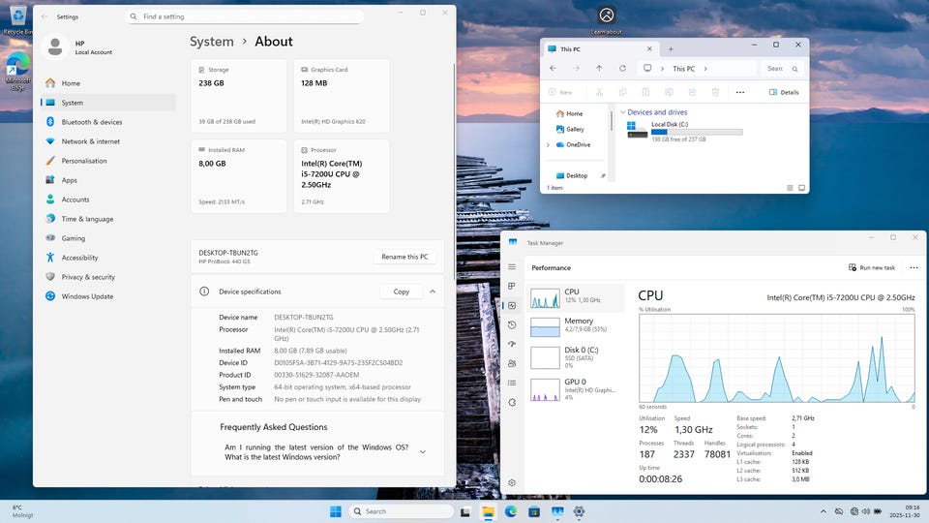Click the Rename this PC button
Viewport: 929px width, 523px height.
pos(405,257)
